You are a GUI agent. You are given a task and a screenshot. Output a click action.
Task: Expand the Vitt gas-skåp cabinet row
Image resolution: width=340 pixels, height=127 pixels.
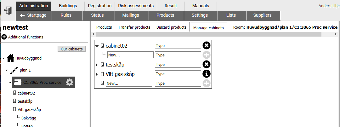[97, 74]
